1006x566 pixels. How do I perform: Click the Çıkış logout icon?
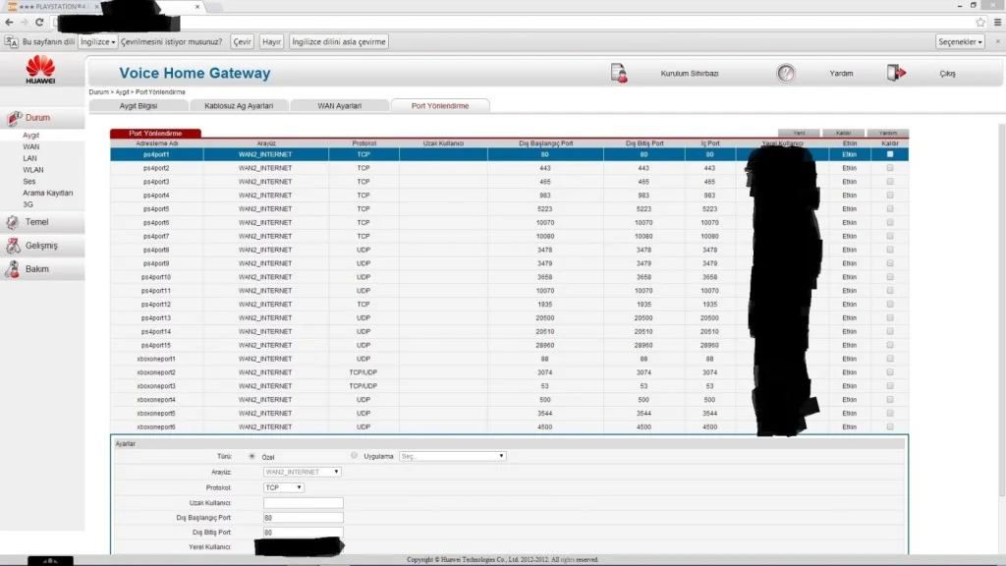pos(895,73)
